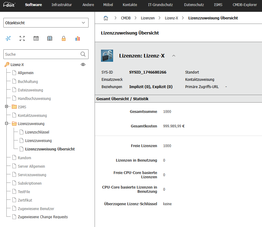Collapse the Lizenz-X header details chevron
The width and height of the screenshot is (262, 227).
click(x=174, y=56)
